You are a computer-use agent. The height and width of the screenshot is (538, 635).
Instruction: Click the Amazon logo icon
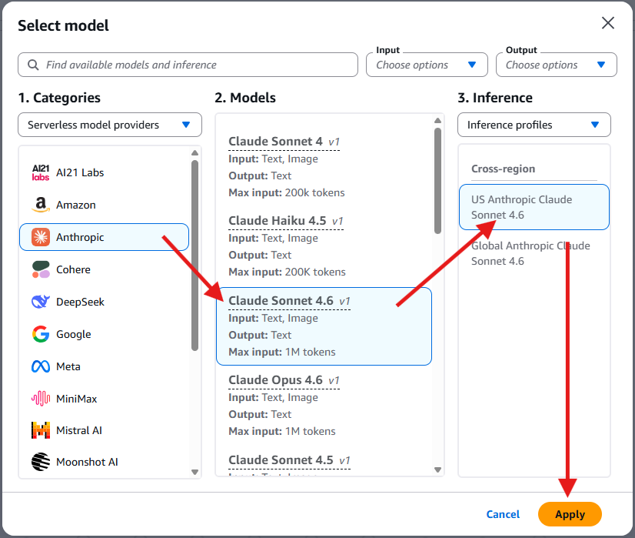tap(41, 205)
